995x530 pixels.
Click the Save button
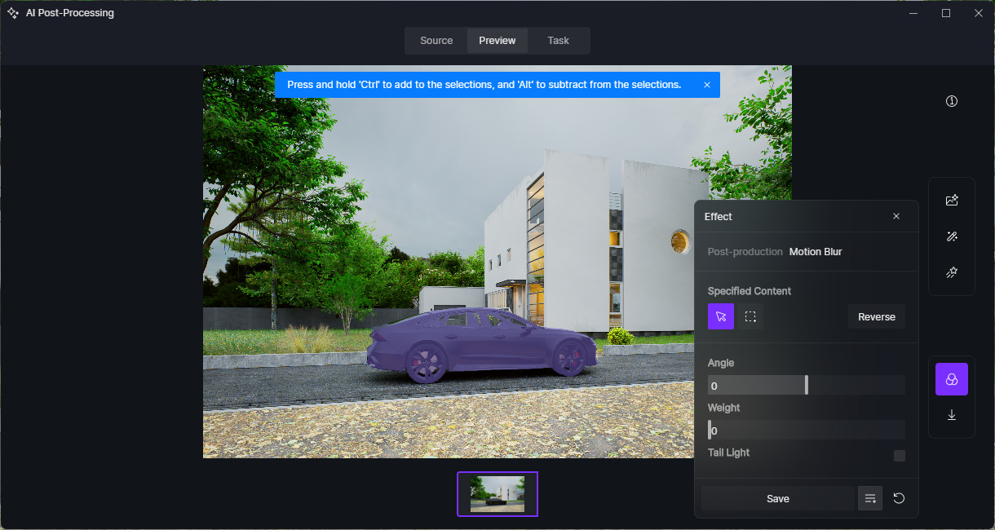[x=778, y=498]
